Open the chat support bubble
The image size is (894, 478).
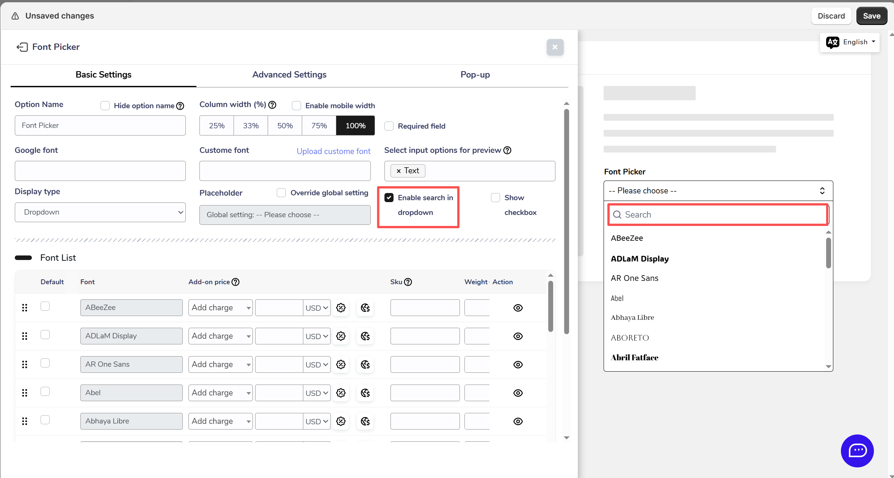[x=857, y=451]
